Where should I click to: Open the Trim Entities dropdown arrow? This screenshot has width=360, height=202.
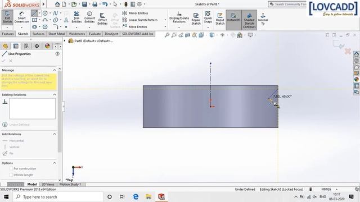[76, 27]
